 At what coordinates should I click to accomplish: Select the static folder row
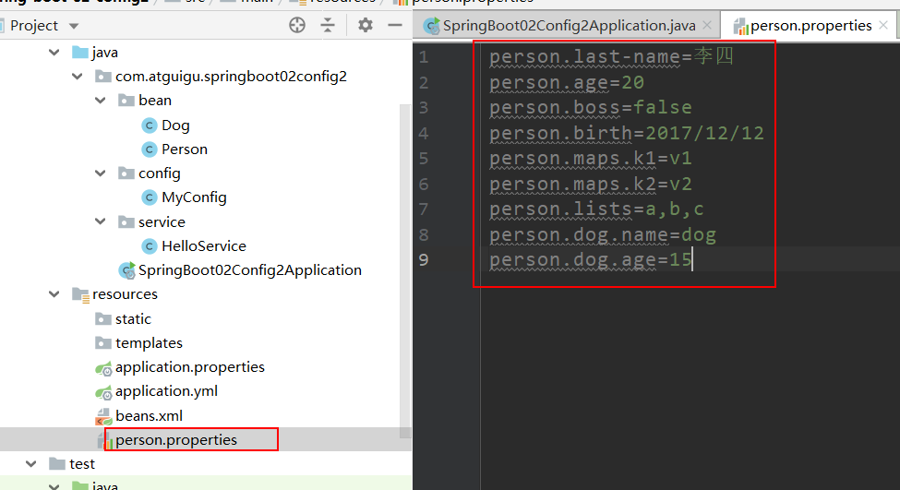click(133, 319)
